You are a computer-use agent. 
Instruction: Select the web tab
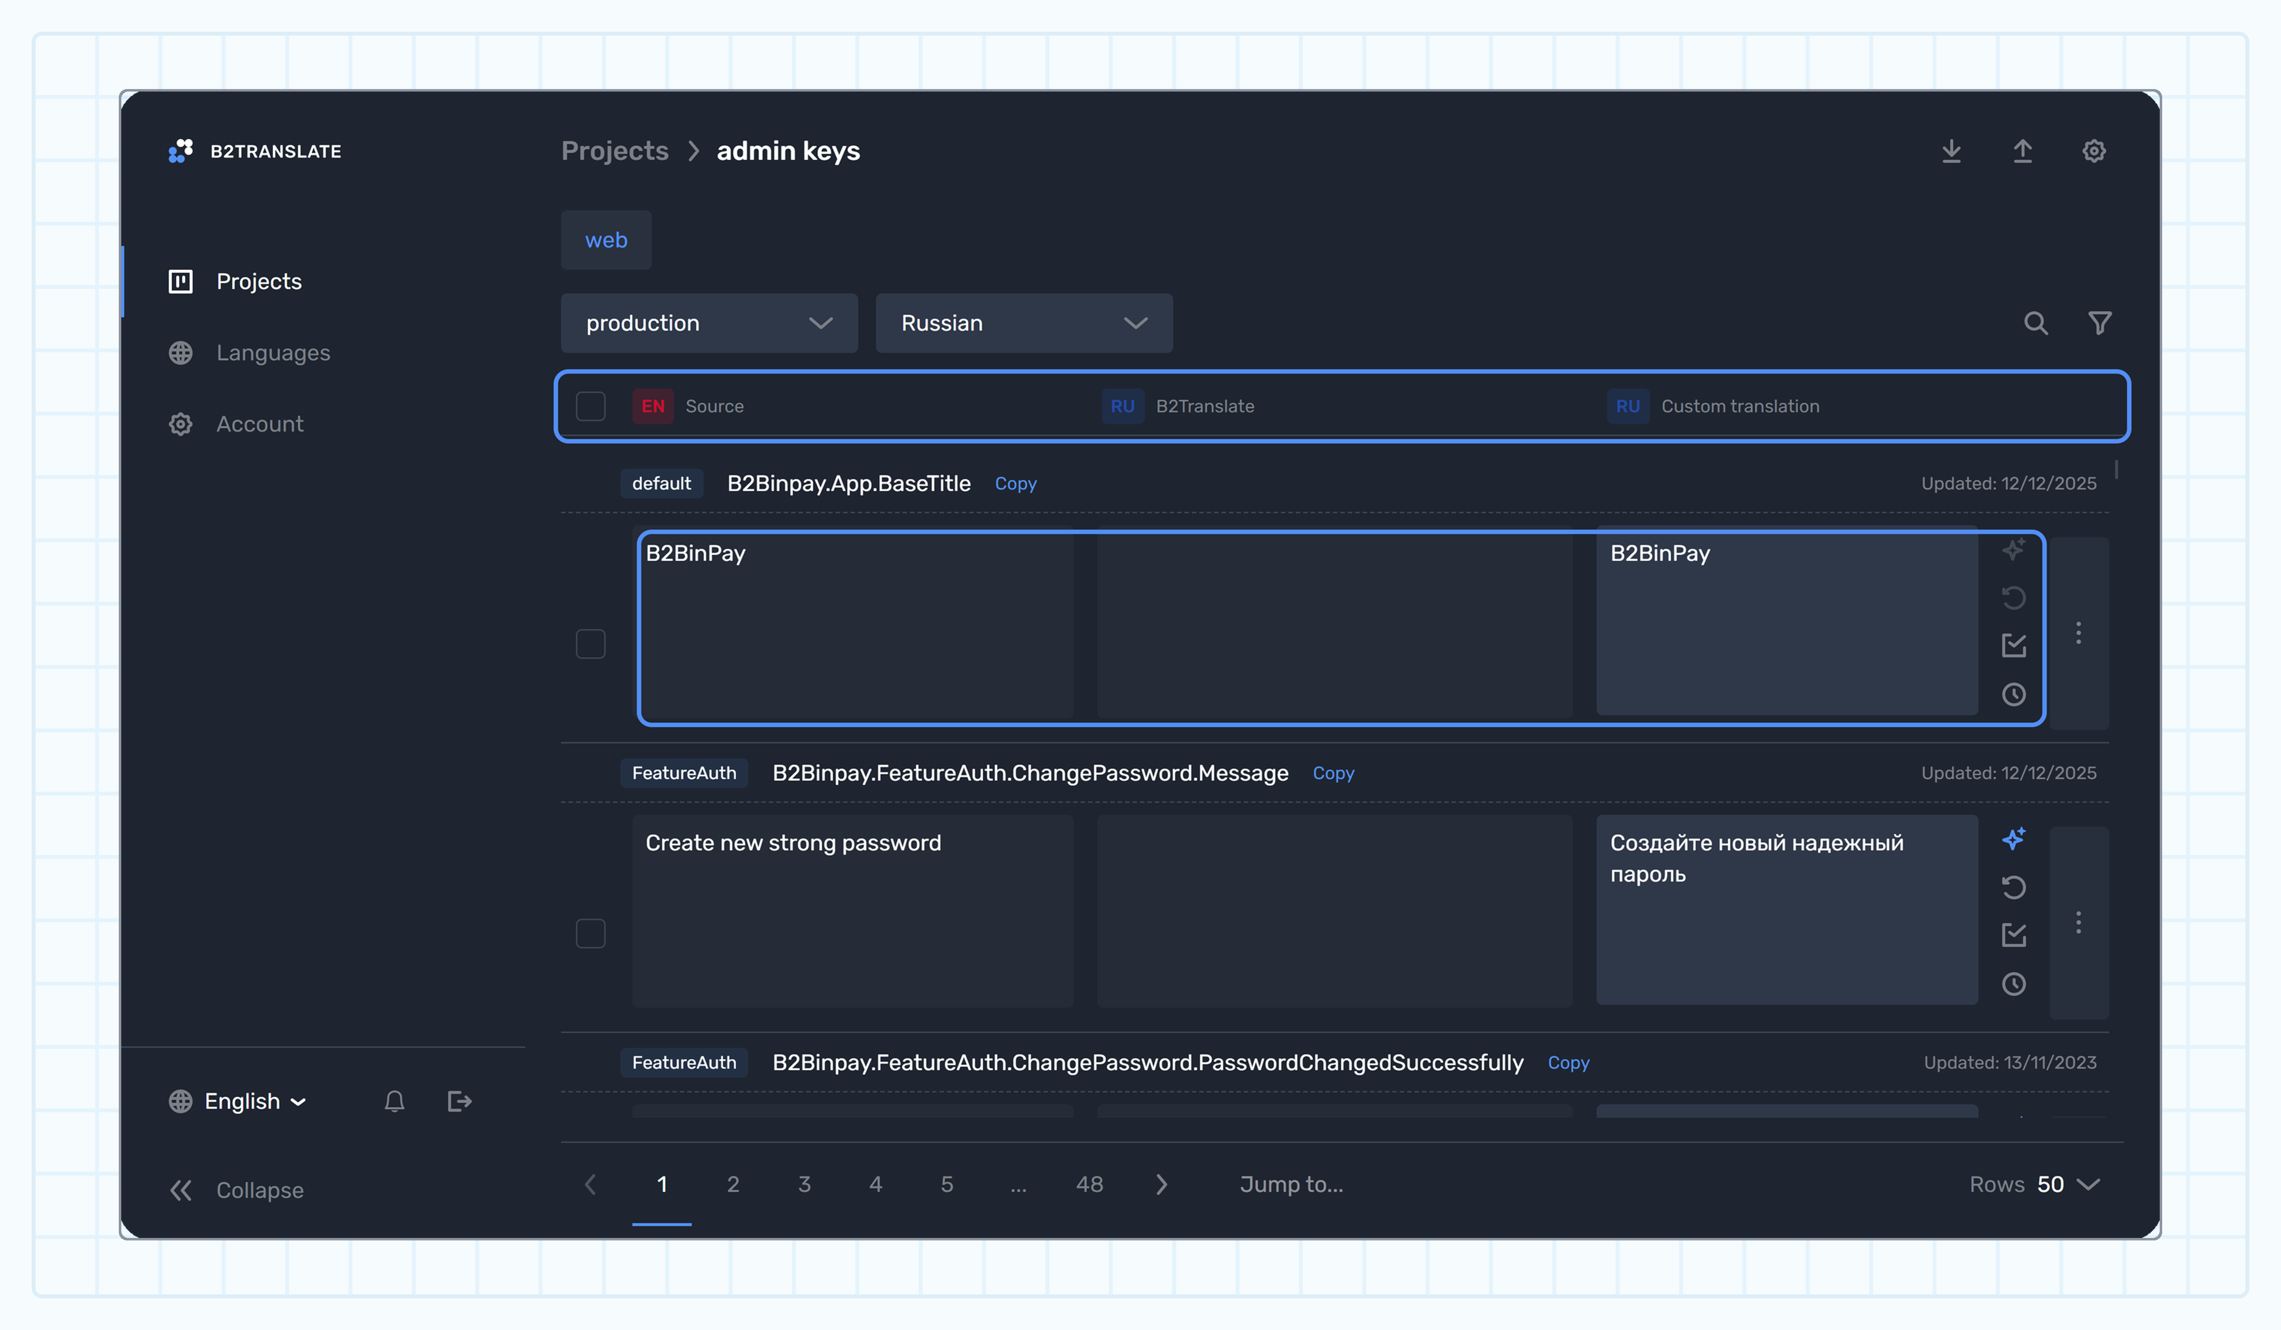click(605, 240)
